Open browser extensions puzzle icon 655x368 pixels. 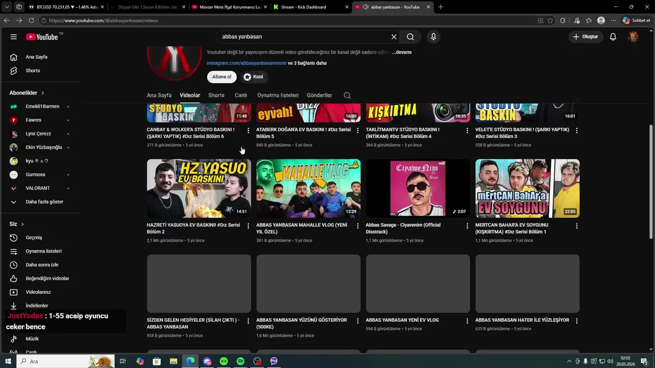click(563, 20)
